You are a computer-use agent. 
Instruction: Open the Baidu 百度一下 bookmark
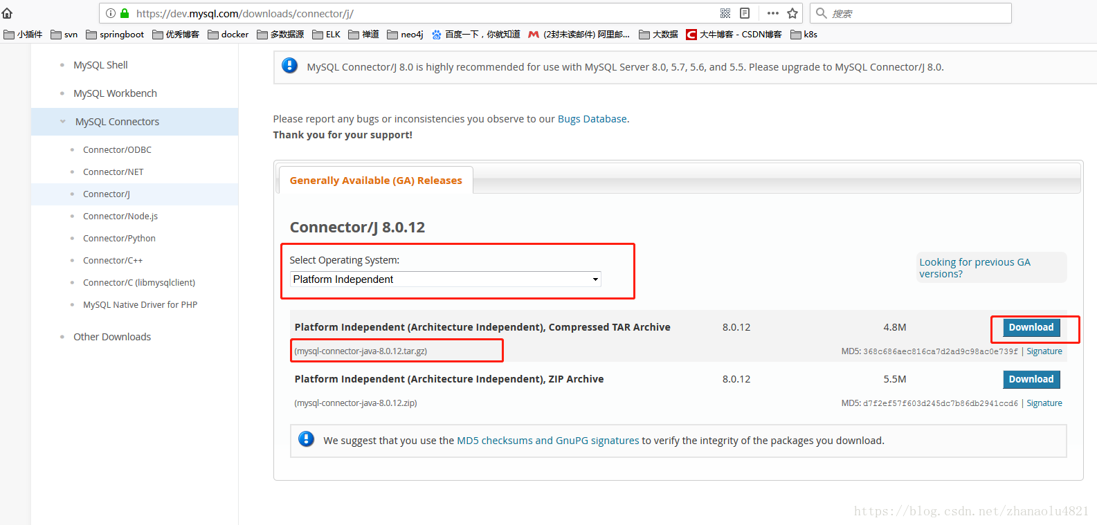[x=476, y=35]
